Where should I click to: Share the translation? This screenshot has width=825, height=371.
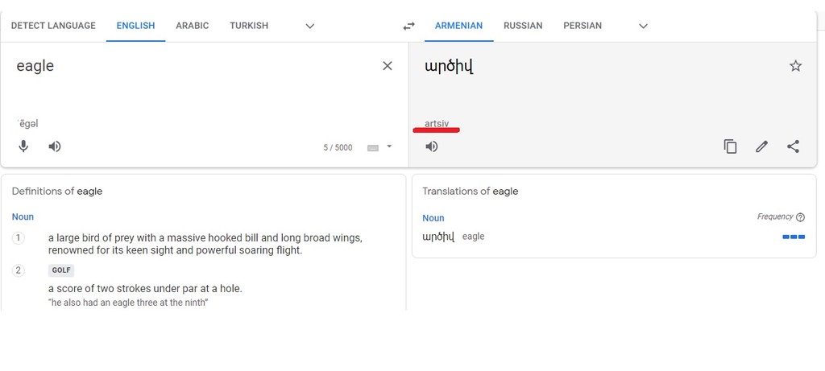[x=794, y=146]
